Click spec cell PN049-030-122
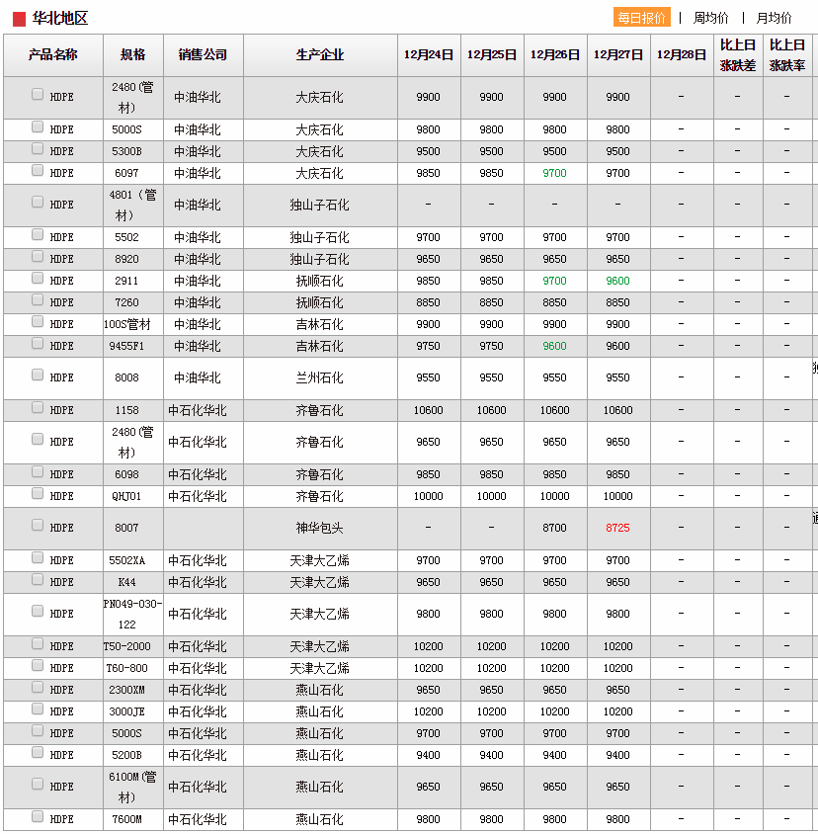Image resolution: width=818 pixels, height=834 pixels. coord(133,615)
